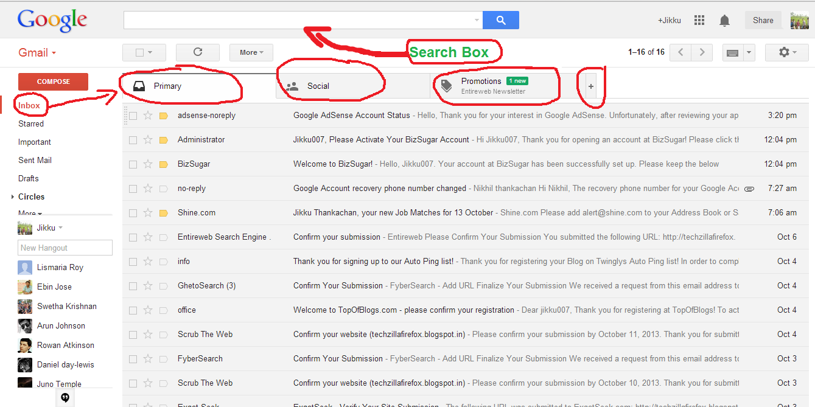Tick the checkbox for Entireweb Search Engine email

(133, 237)
